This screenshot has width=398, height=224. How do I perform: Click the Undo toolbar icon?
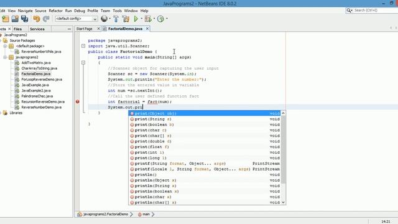(37, 19)
